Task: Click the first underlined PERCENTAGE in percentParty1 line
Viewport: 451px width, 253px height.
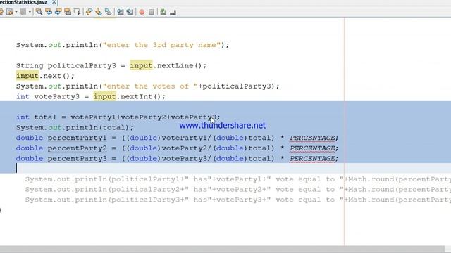Action: (312, 138)
